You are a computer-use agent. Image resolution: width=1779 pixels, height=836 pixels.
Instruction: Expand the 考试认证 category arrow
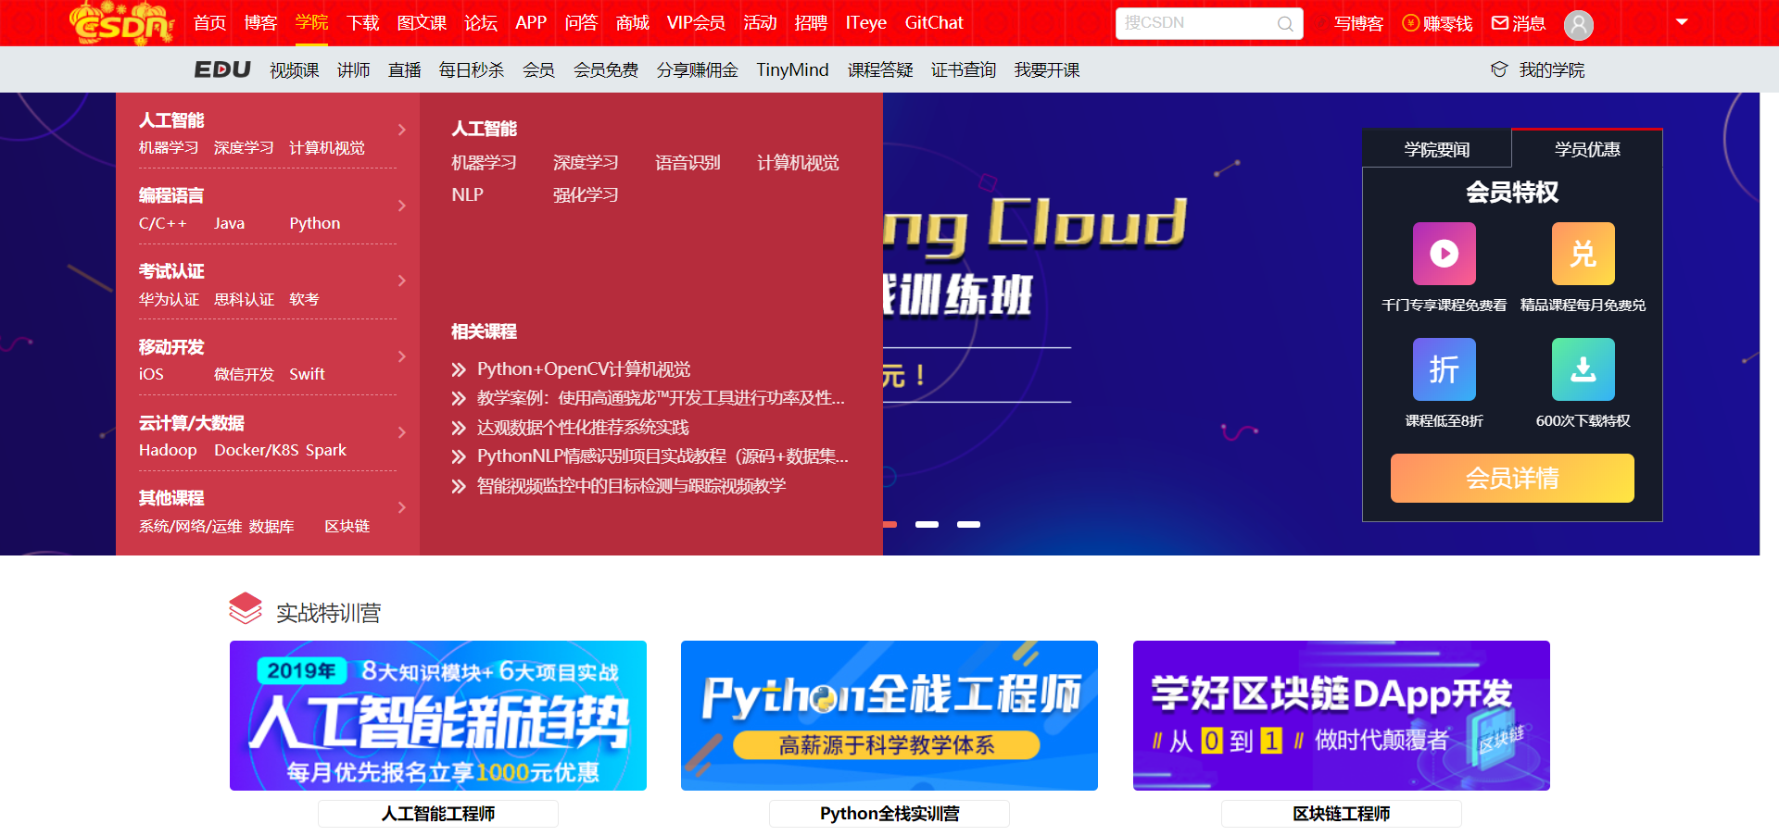[x=402, y=281]
